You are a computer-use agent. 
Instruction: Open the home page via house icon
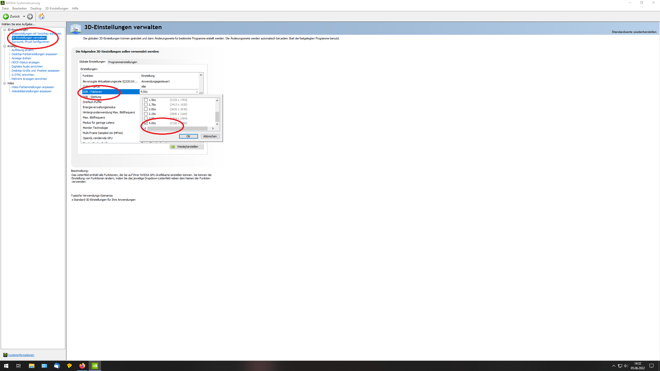point(41,16)
